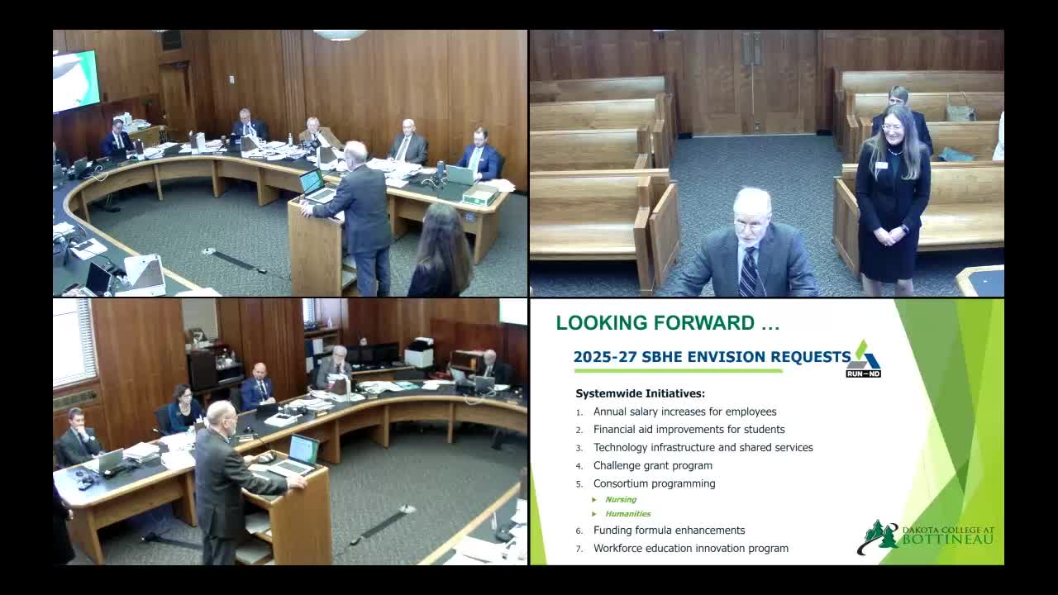Open Annual salary increases for employees
This screenshot has height=595, width=1058.
(x=684, y=411)
